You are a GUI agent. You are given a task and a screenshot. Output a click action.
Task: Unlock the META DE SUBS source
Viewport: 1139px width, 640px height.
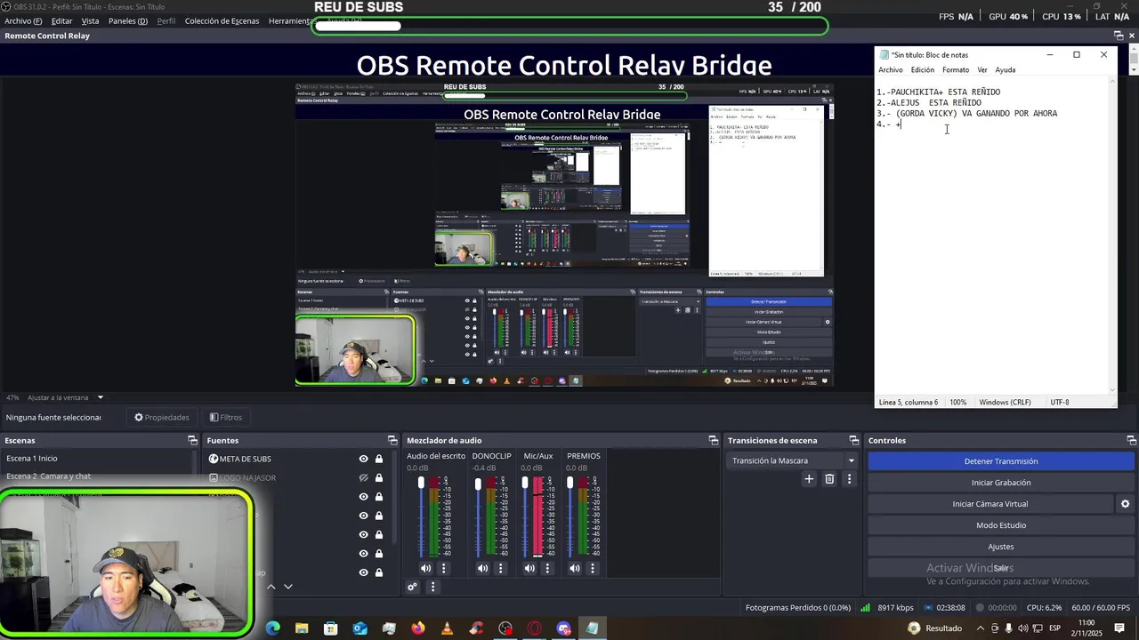[x=379, y=459]
